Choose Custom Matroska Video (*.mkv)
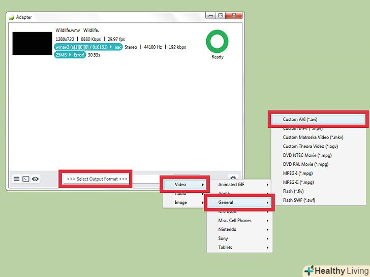The image size is (370, 277). coord(318,137)
